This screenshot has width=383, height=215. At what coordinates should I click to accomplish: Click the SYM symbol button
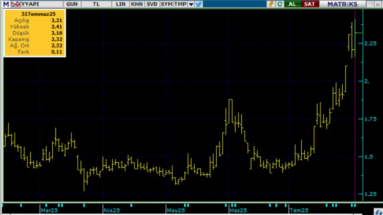tap(167, 4)
